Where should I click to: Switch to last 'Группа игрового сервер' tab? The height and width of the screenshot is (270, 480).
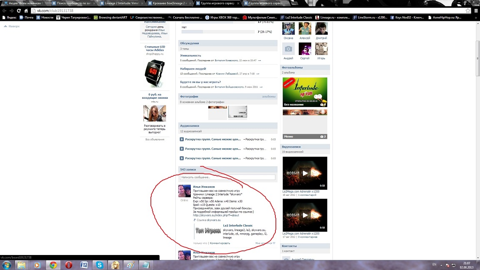pyautogui.click(x=265, y=3)
